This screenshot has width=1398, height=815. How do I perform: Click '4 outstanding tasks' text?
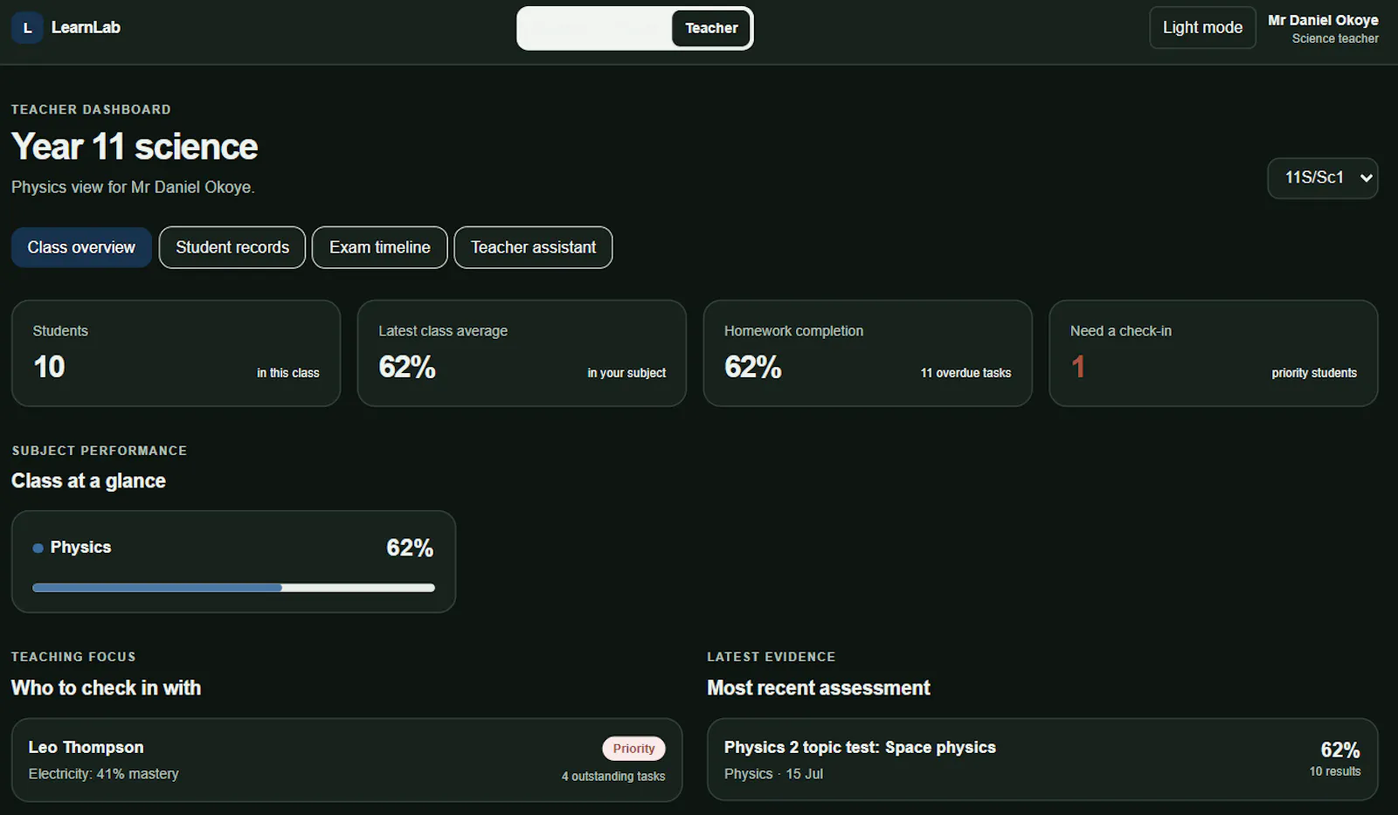(613, 777)
